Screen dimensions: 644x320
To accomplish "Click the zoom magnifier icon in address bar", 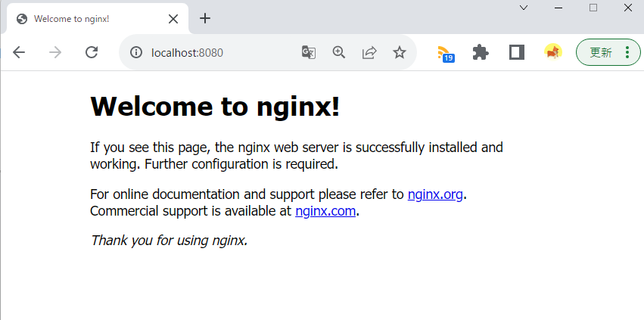I will tap(339, 52).
